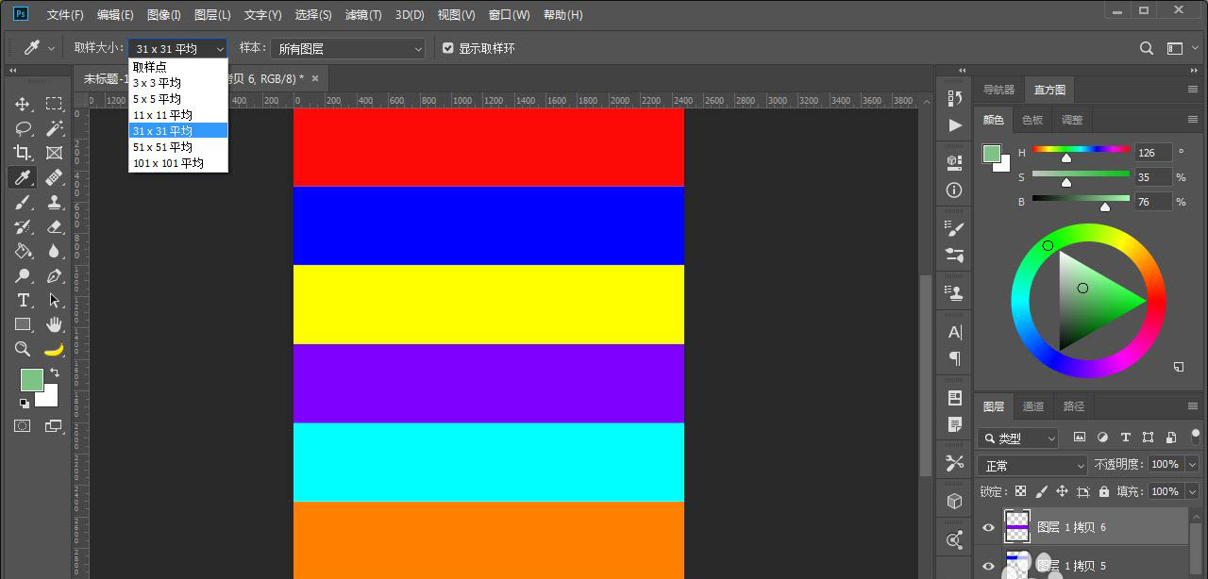
Task: Toggle Quick Mask mode
Action: pyautogui.click(x=23, y=426)
